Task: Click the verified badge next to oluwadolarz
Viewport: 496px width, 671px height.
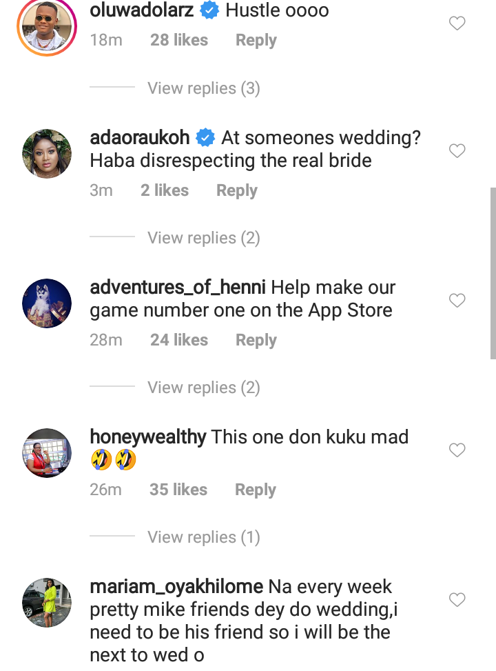Action: point(209,10)
